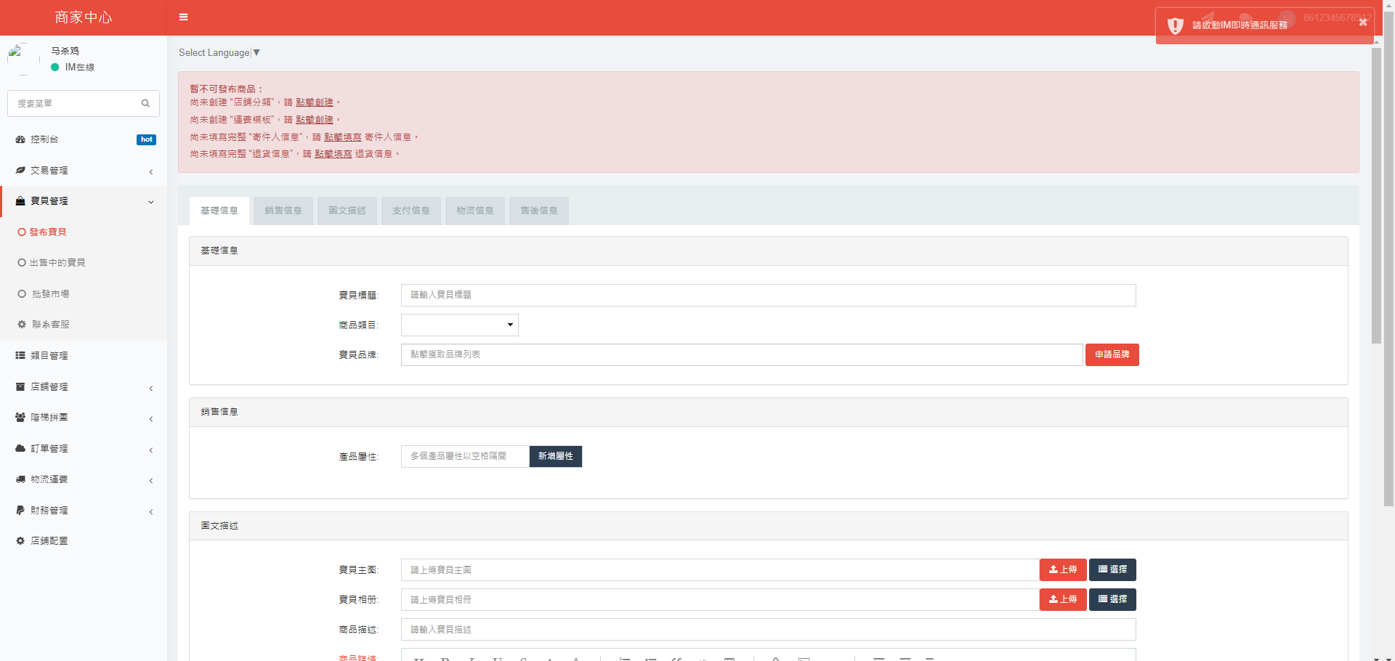Viewport: 1395px width, 661px height.
Task: Close the IM notification popup
Action: pyautogui.click(x=1363, y=23)
